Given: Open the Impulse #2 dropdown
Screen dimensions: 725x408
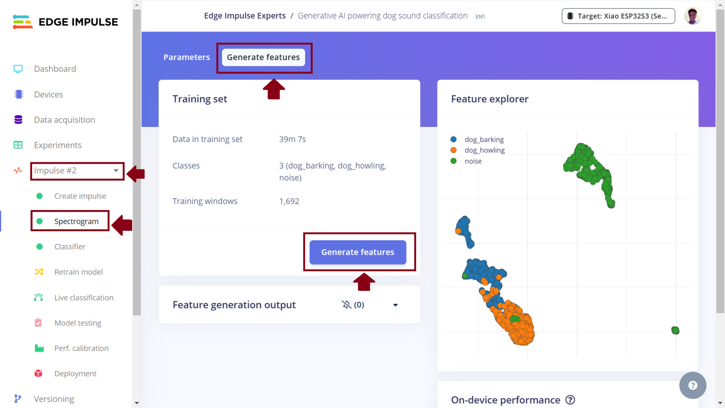Looking at the screenshot, I should [x=77, y=171].
